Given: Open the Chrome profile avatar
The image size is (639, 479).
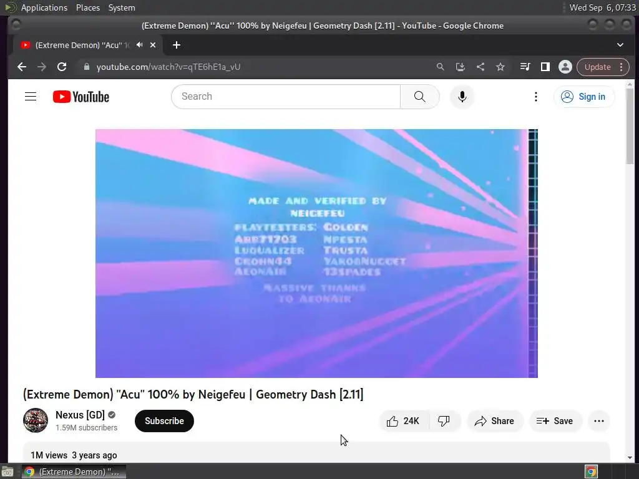Looking at the screenshot, I should coord(565,67).
